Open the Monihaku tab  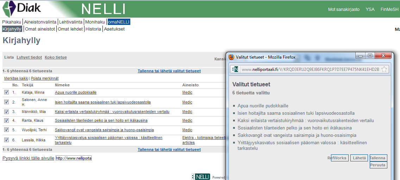pos(95,22)
